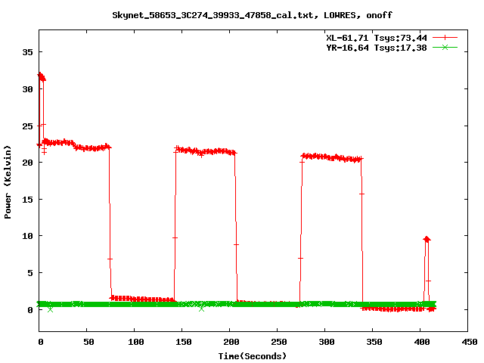Click y-axis tick label 20

tap(27, 163)
